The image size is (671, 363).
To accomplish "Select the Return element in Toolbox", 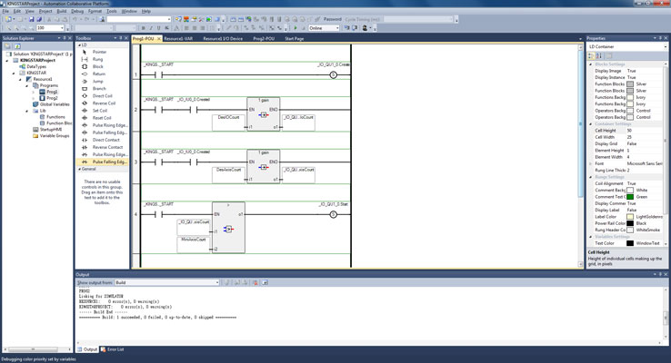I will point(103,74).
